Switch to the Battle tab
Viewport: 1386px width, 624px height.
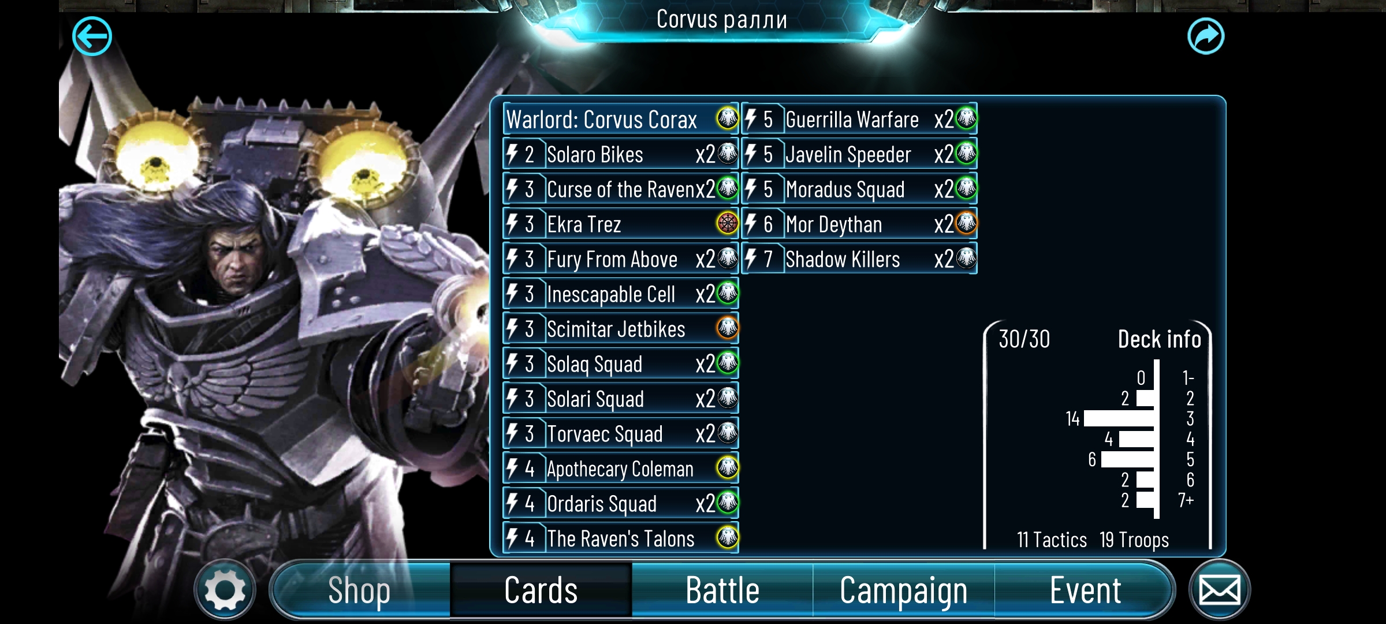point(722,590)
